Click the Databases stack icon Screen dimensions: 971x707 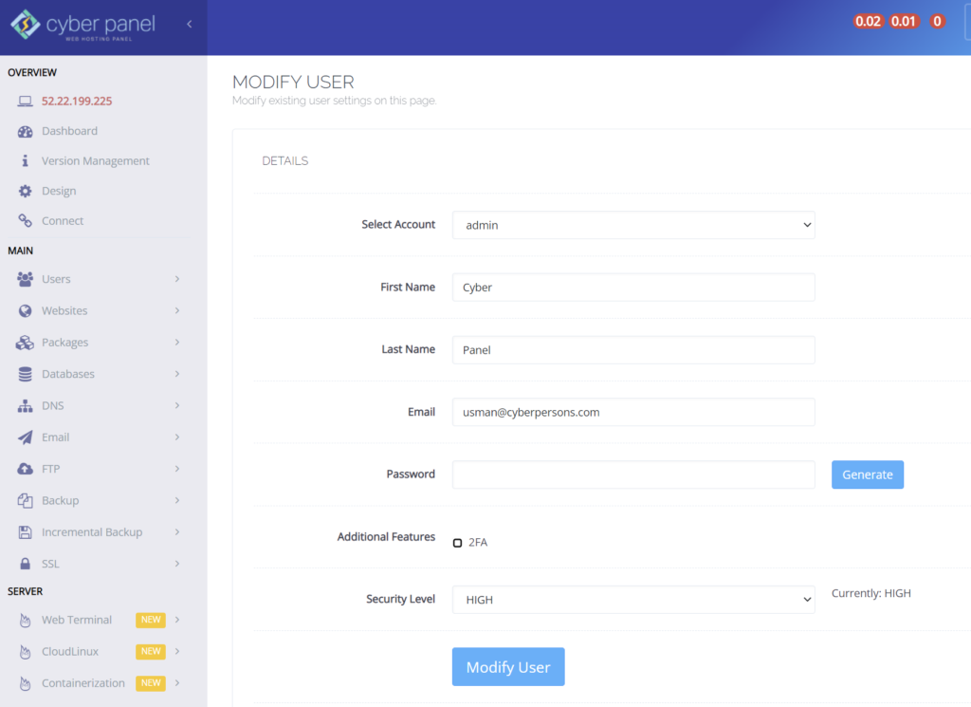click(x=25, y=374)
